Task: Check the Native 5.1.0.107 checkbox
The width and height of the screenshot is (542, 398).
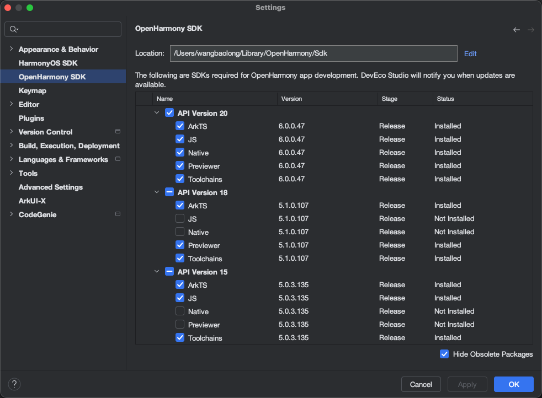Action: coord(180,232)
